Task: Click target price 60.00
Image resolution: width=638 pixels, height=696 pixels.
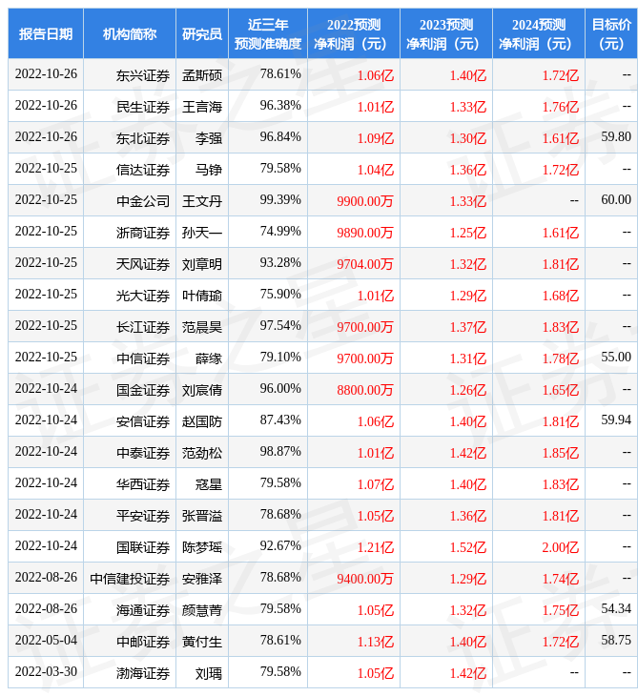Action: pyautogui.click(x=616, y=200)
